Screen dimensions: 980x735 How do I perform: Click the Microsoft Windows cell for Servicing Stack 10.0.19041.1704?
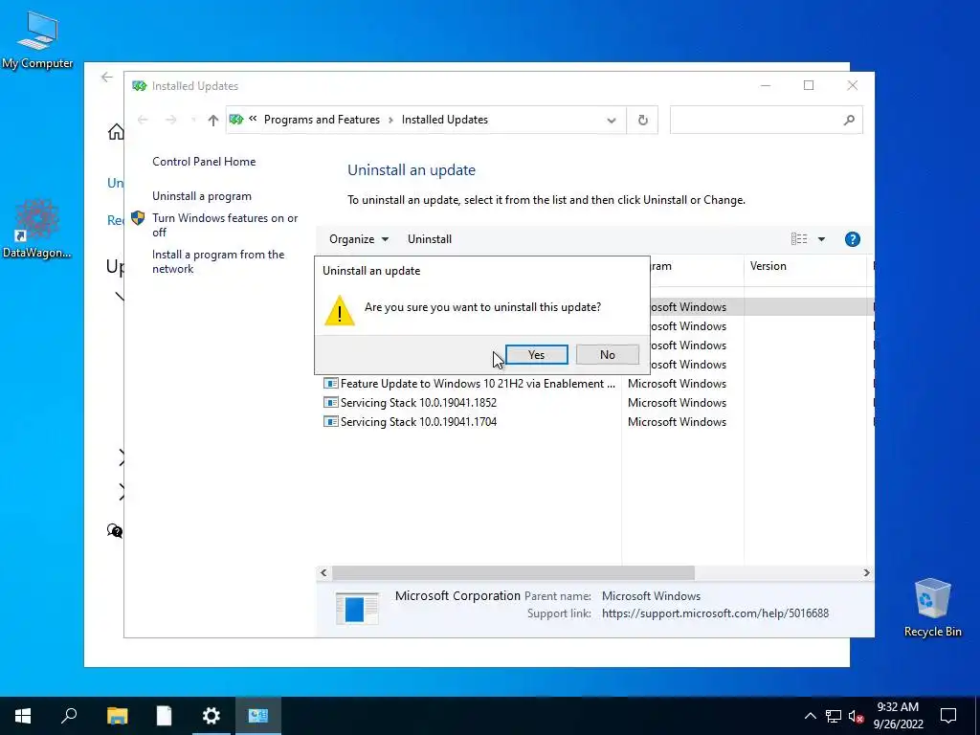pos(677,422)
